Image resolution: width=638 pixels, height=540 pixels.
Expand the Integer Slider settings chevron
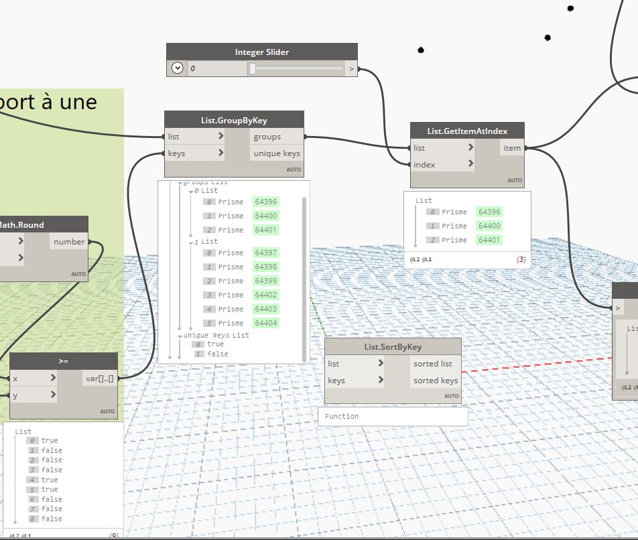click(177, 68)
